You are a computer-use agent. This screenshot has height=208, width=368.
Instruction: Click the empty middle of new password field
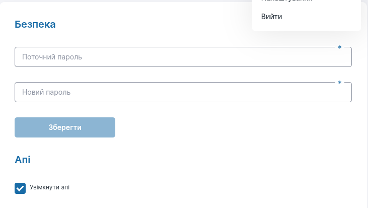201,93
